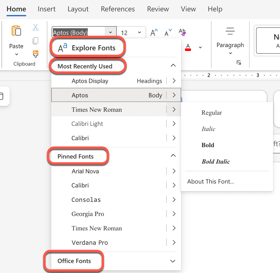Click the font name input field
Viewport: 280px width, 273px height.
78,33
